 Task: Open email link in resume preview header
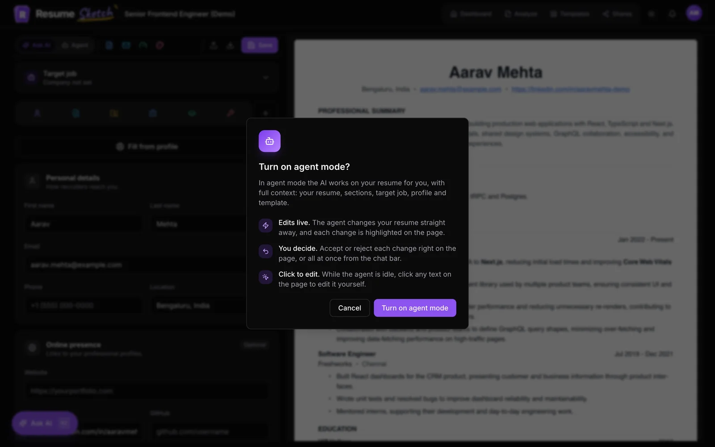point(460,89)
